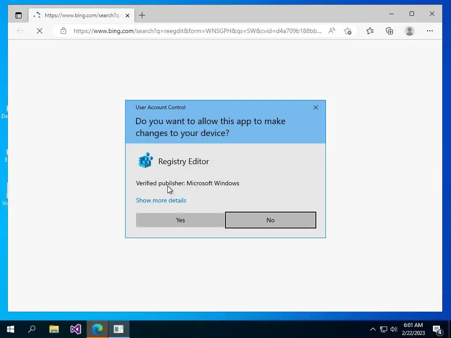Close the Edge browser window
451x338 pixels.
tap(432, 14)
